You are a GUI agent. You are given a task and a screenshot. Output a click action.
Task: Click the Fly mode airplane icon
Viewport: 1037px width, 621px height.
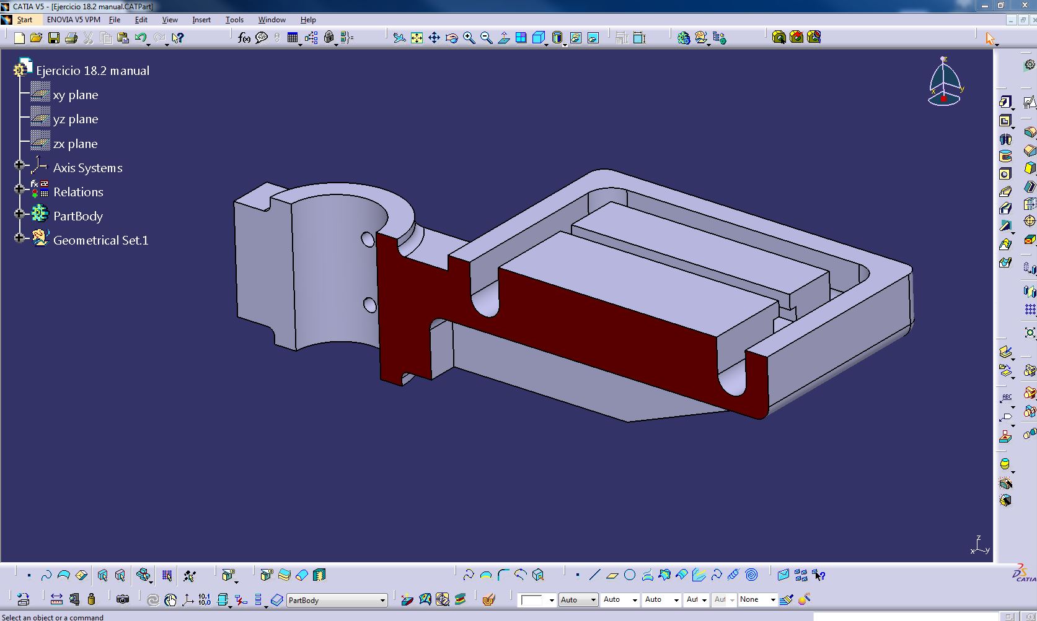(400, 38)
